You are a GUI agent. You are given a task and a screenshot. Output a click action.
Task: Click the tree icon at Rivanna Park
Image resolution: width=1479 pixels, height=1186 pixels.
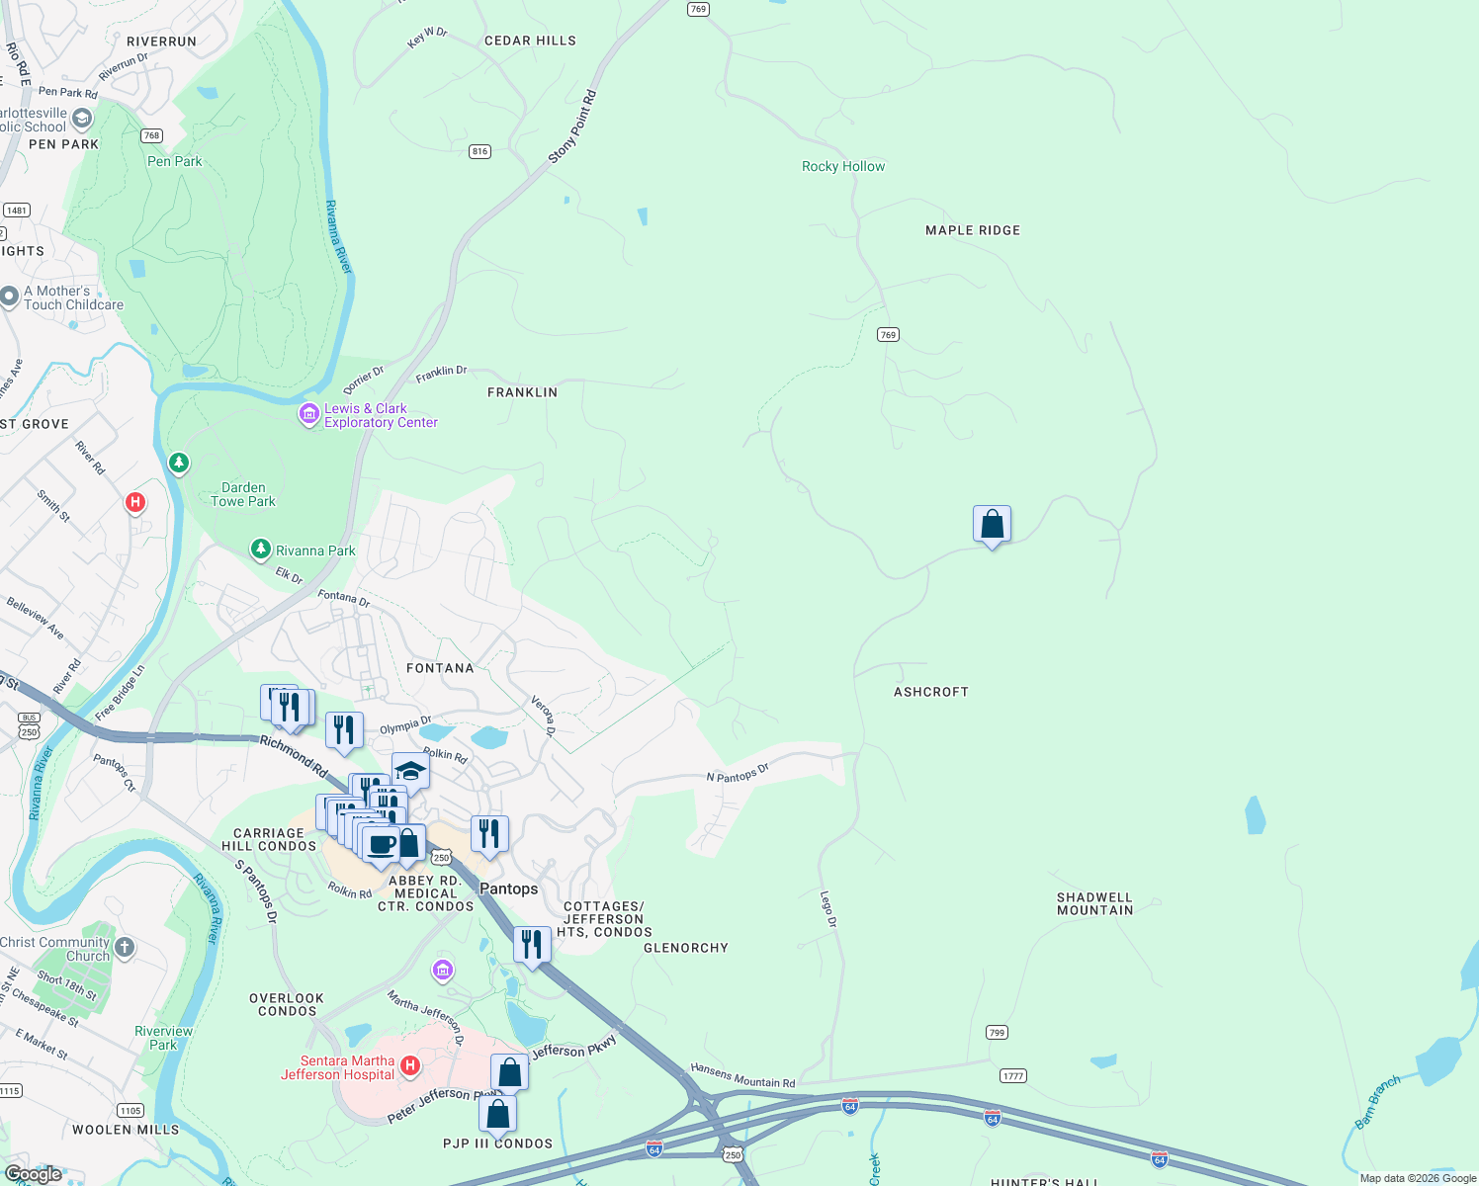tap(261, 546)
